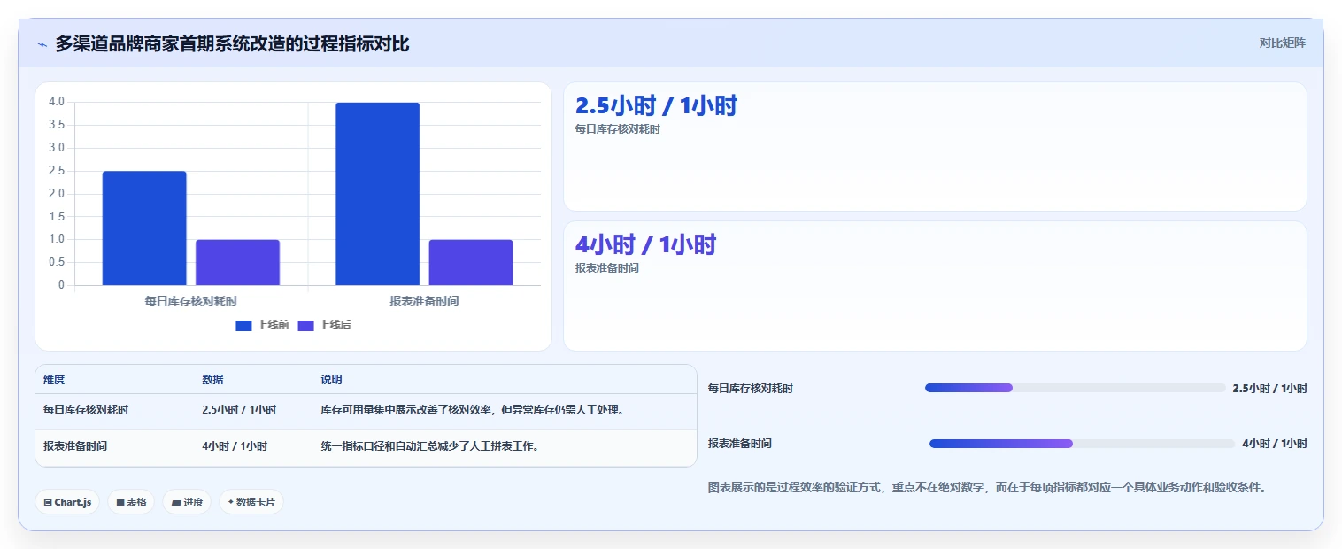Click the 每日库存核对耗时 progress bar

pyautogui.click(x=1076, y=388)
